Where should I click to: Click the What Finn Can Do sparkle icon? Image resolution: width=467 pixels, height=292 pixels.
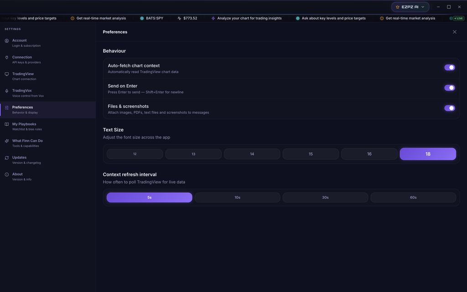6,141
